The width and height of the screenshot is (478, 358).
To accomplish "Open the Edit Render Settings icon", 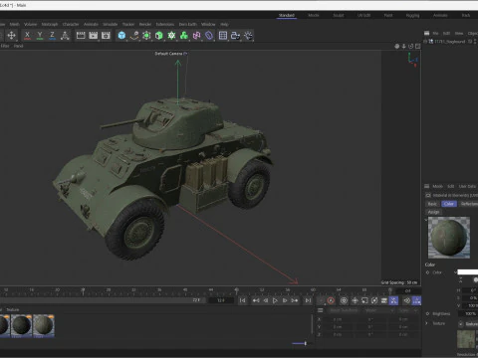I will point(106,36).
